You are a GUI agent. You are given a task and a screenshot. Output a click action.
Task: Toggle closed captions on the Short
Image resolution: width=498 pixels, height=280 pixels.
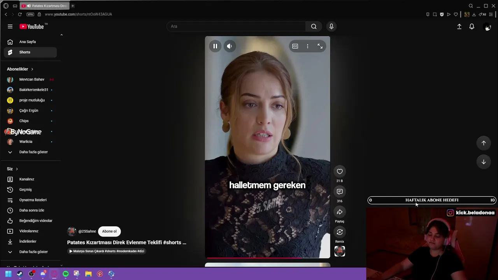295,46
